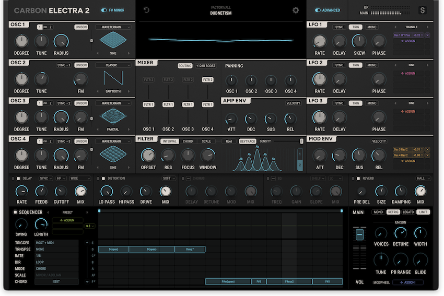Select Retrig voice mode

(393, 212)
